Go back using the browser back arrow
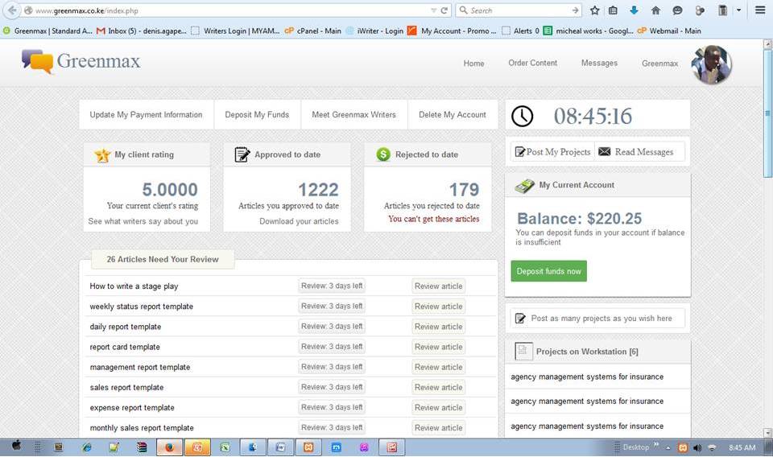 tap(12, 10)
